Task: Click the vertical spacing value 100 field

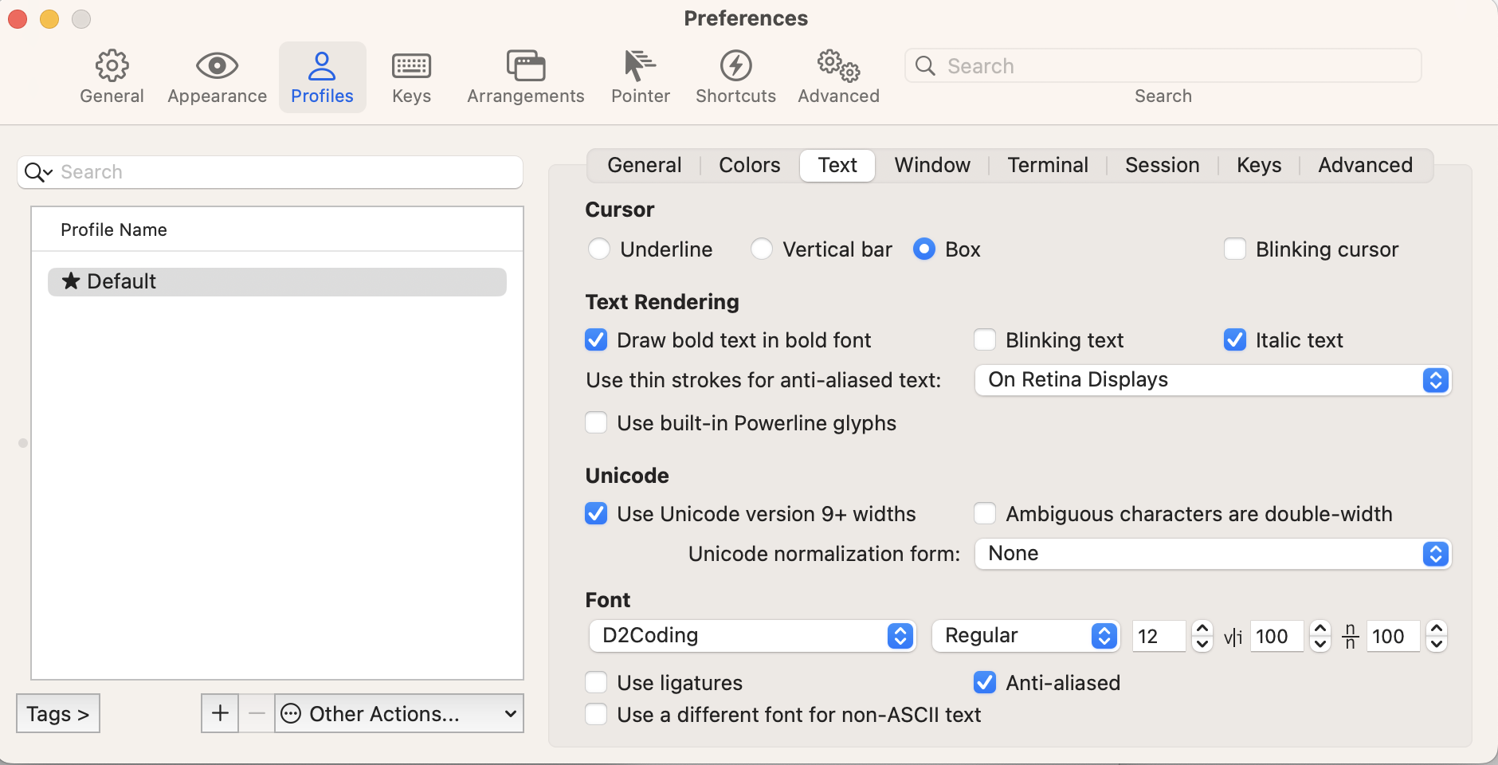Action: point(1393,636)
